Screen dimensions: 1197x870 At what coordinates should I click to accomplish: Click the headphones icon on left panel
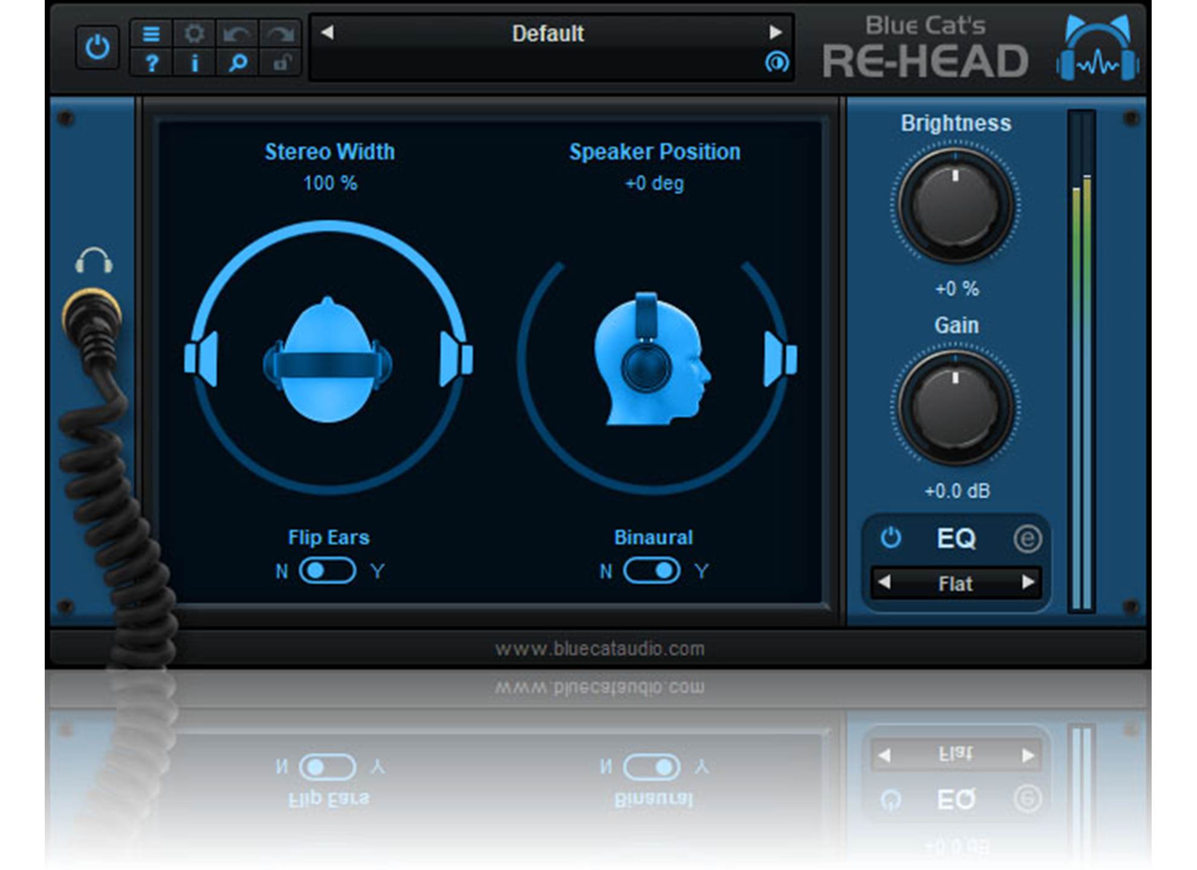click(94, 260)
